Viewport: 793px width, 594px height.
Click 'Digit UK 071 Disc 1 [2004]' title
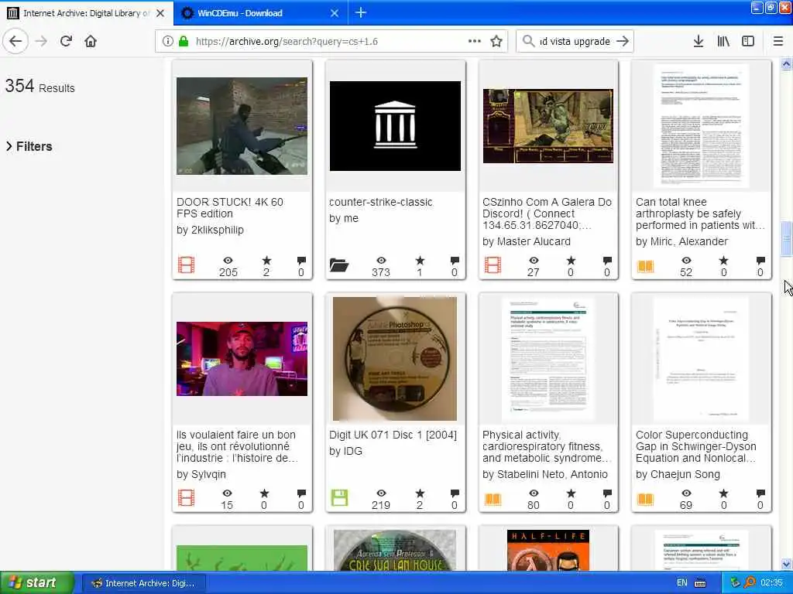point(393,435)
